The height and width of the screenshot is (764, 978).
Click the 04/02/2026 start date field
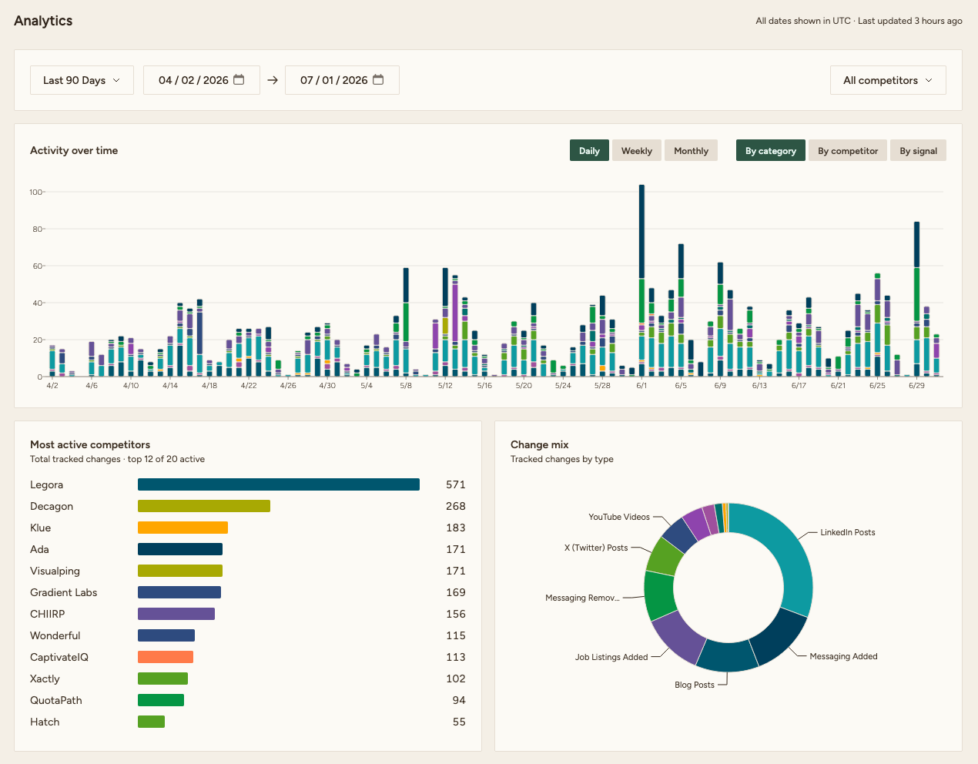tap(202, 80)
